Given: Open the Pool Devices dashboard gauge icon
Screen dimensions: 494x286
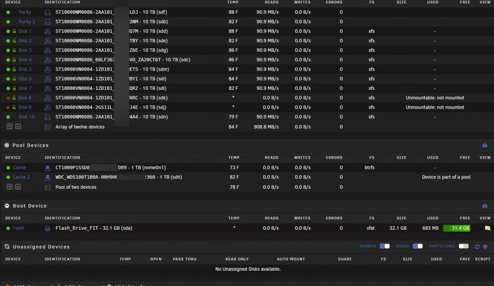Looking at the screenshot, I should 485,145.
